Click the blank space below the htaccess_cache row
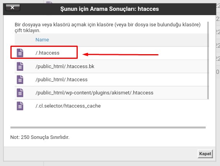The width and height of the screenshot is (220, 166). point(109,119)
